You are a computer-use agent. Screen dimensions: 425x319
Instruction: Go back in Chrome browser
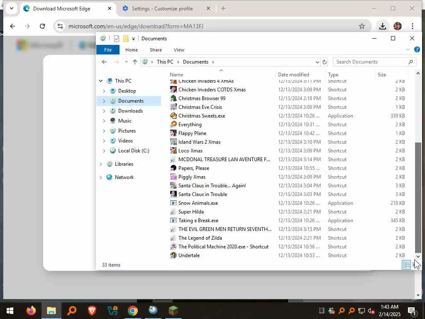(x=12, y=26)
